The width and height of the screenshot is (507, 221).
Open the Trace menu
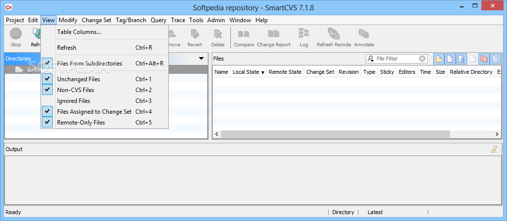(x=178, y=20)
